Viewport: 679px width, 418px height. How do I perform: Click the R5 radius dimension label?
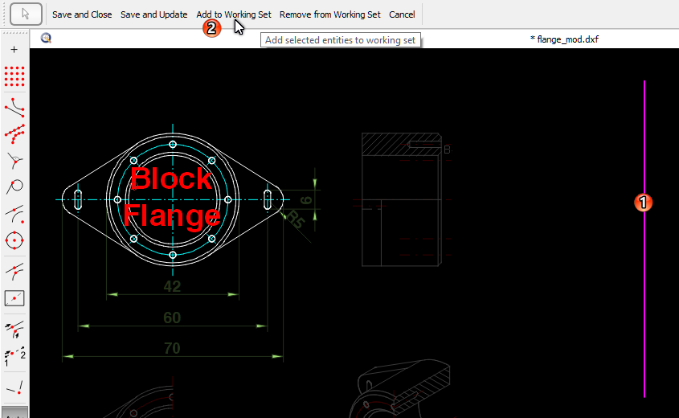point(296,219)
